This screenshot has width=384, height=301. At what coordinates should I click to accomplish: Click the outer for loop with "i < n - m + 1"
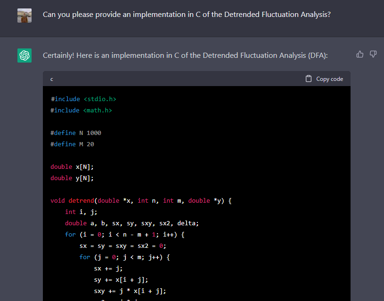point(125,235)
